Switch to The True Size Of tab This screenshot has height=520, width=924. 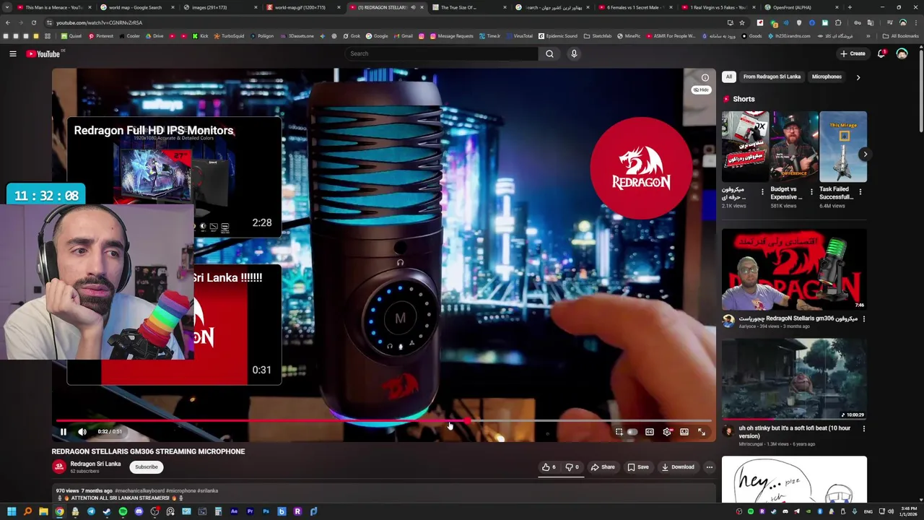(458, 7)
